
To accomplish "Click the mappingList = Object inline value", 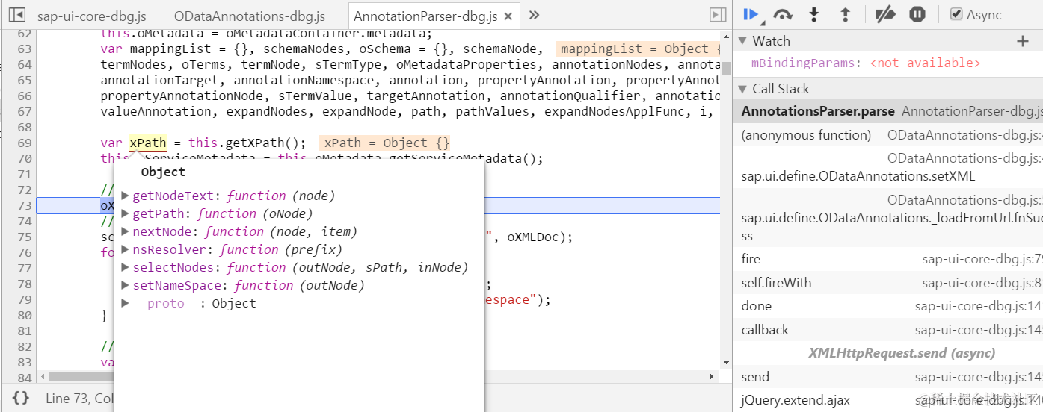I will [639, 49].
